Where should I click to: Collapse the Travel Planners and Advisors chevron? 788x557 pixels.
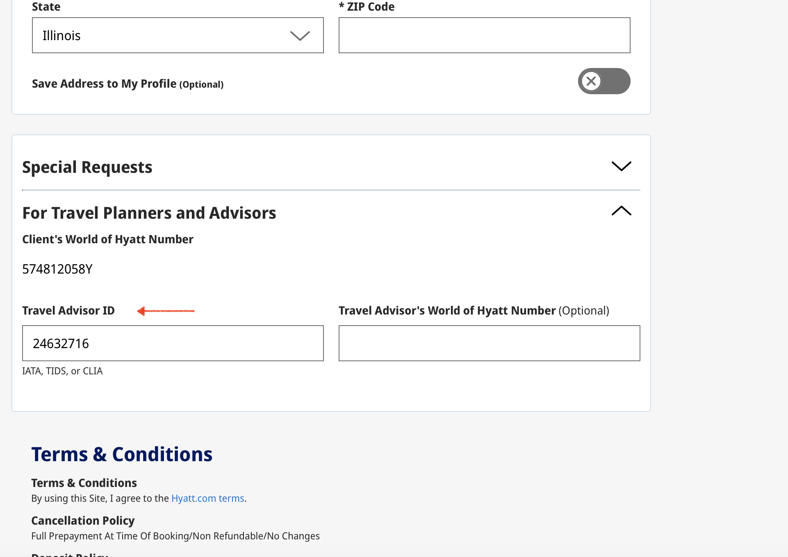[x=621, y=211]
